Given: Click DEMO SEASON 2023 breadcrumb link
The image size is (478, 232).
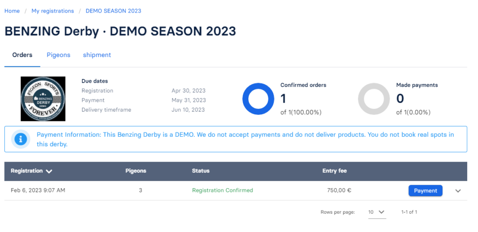Looking at the screenshot, I should [x=113, y=11].
